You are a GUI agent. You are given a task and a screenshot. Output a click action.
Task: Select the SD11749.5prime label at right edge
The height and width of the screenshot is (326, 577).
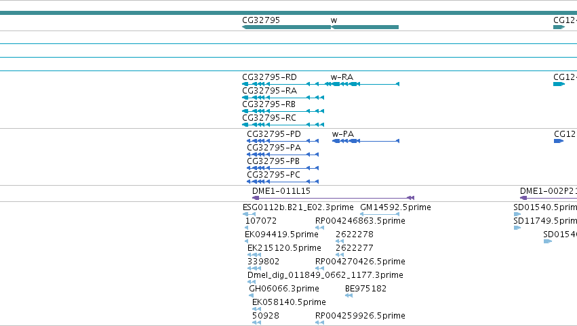tap(545, 221)
